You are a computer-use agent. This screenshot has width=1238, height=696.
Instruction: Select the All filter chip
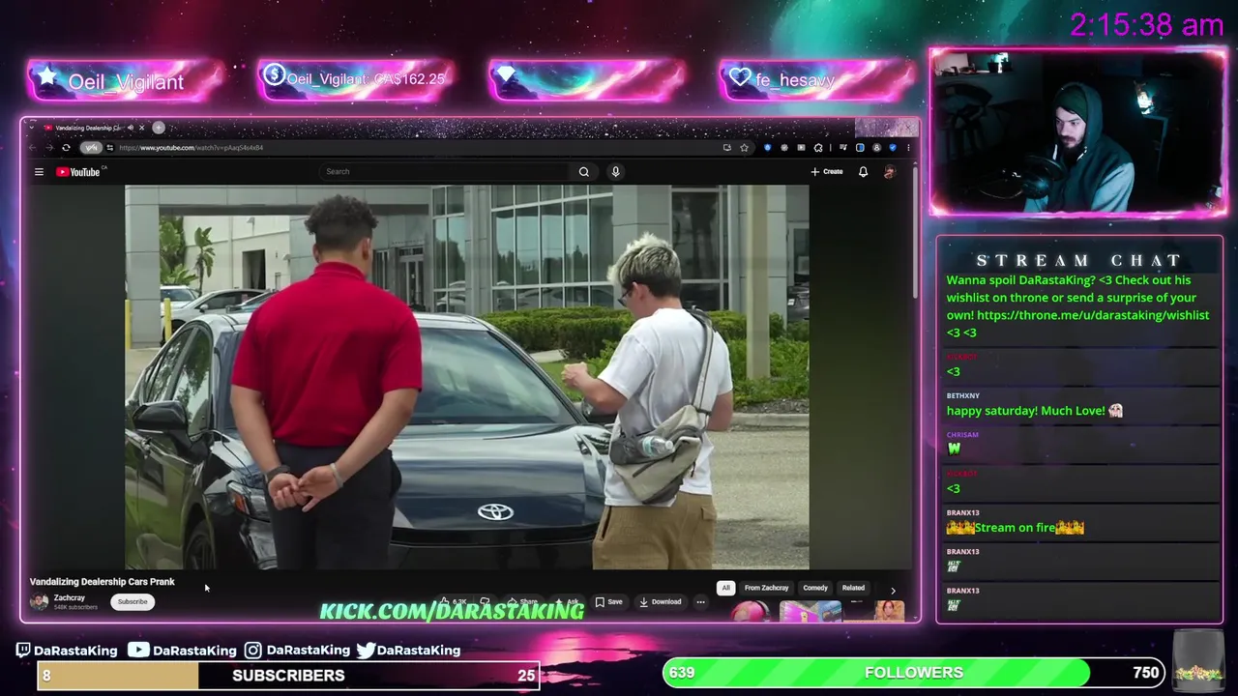[x=725, y=588]
